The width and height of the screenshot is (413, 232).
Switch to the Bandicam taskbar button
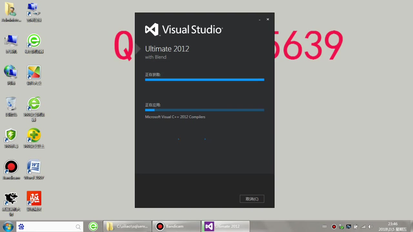point(176,227)
